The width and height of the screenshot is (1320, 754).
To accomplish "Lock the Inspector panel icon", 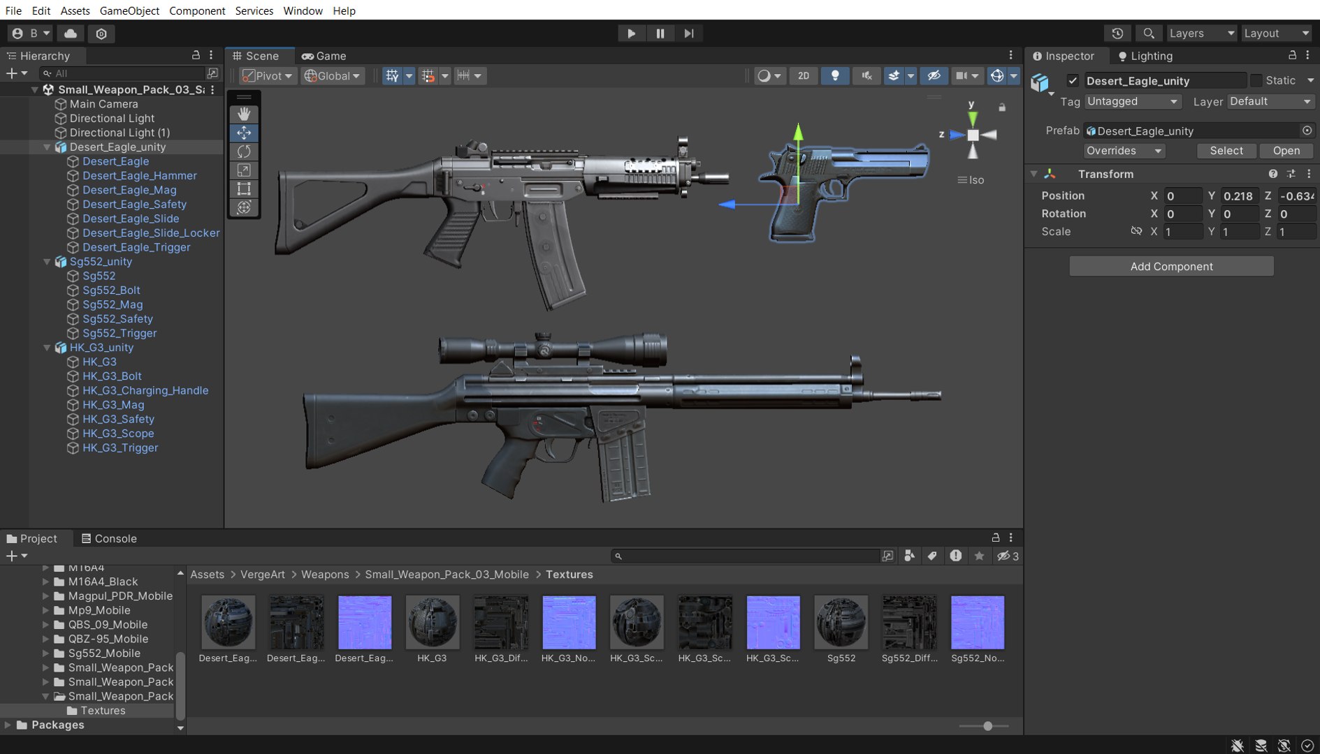I will pos(1293,55).
